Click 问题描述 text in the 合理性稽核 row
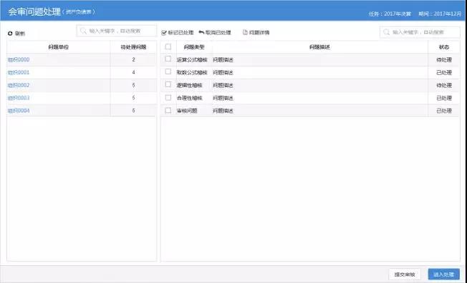467x283 pixels. 223,98
